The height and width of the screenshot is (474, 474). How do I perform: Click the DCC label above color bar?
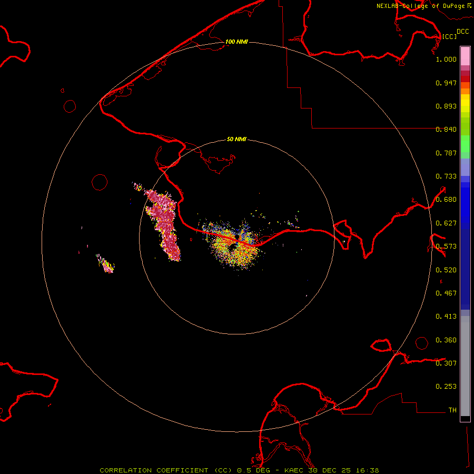[x=463, y=32]
